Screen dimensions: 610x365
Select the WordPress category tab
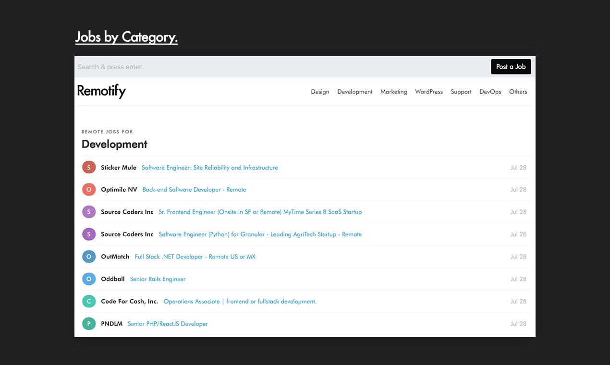(429, 92)
